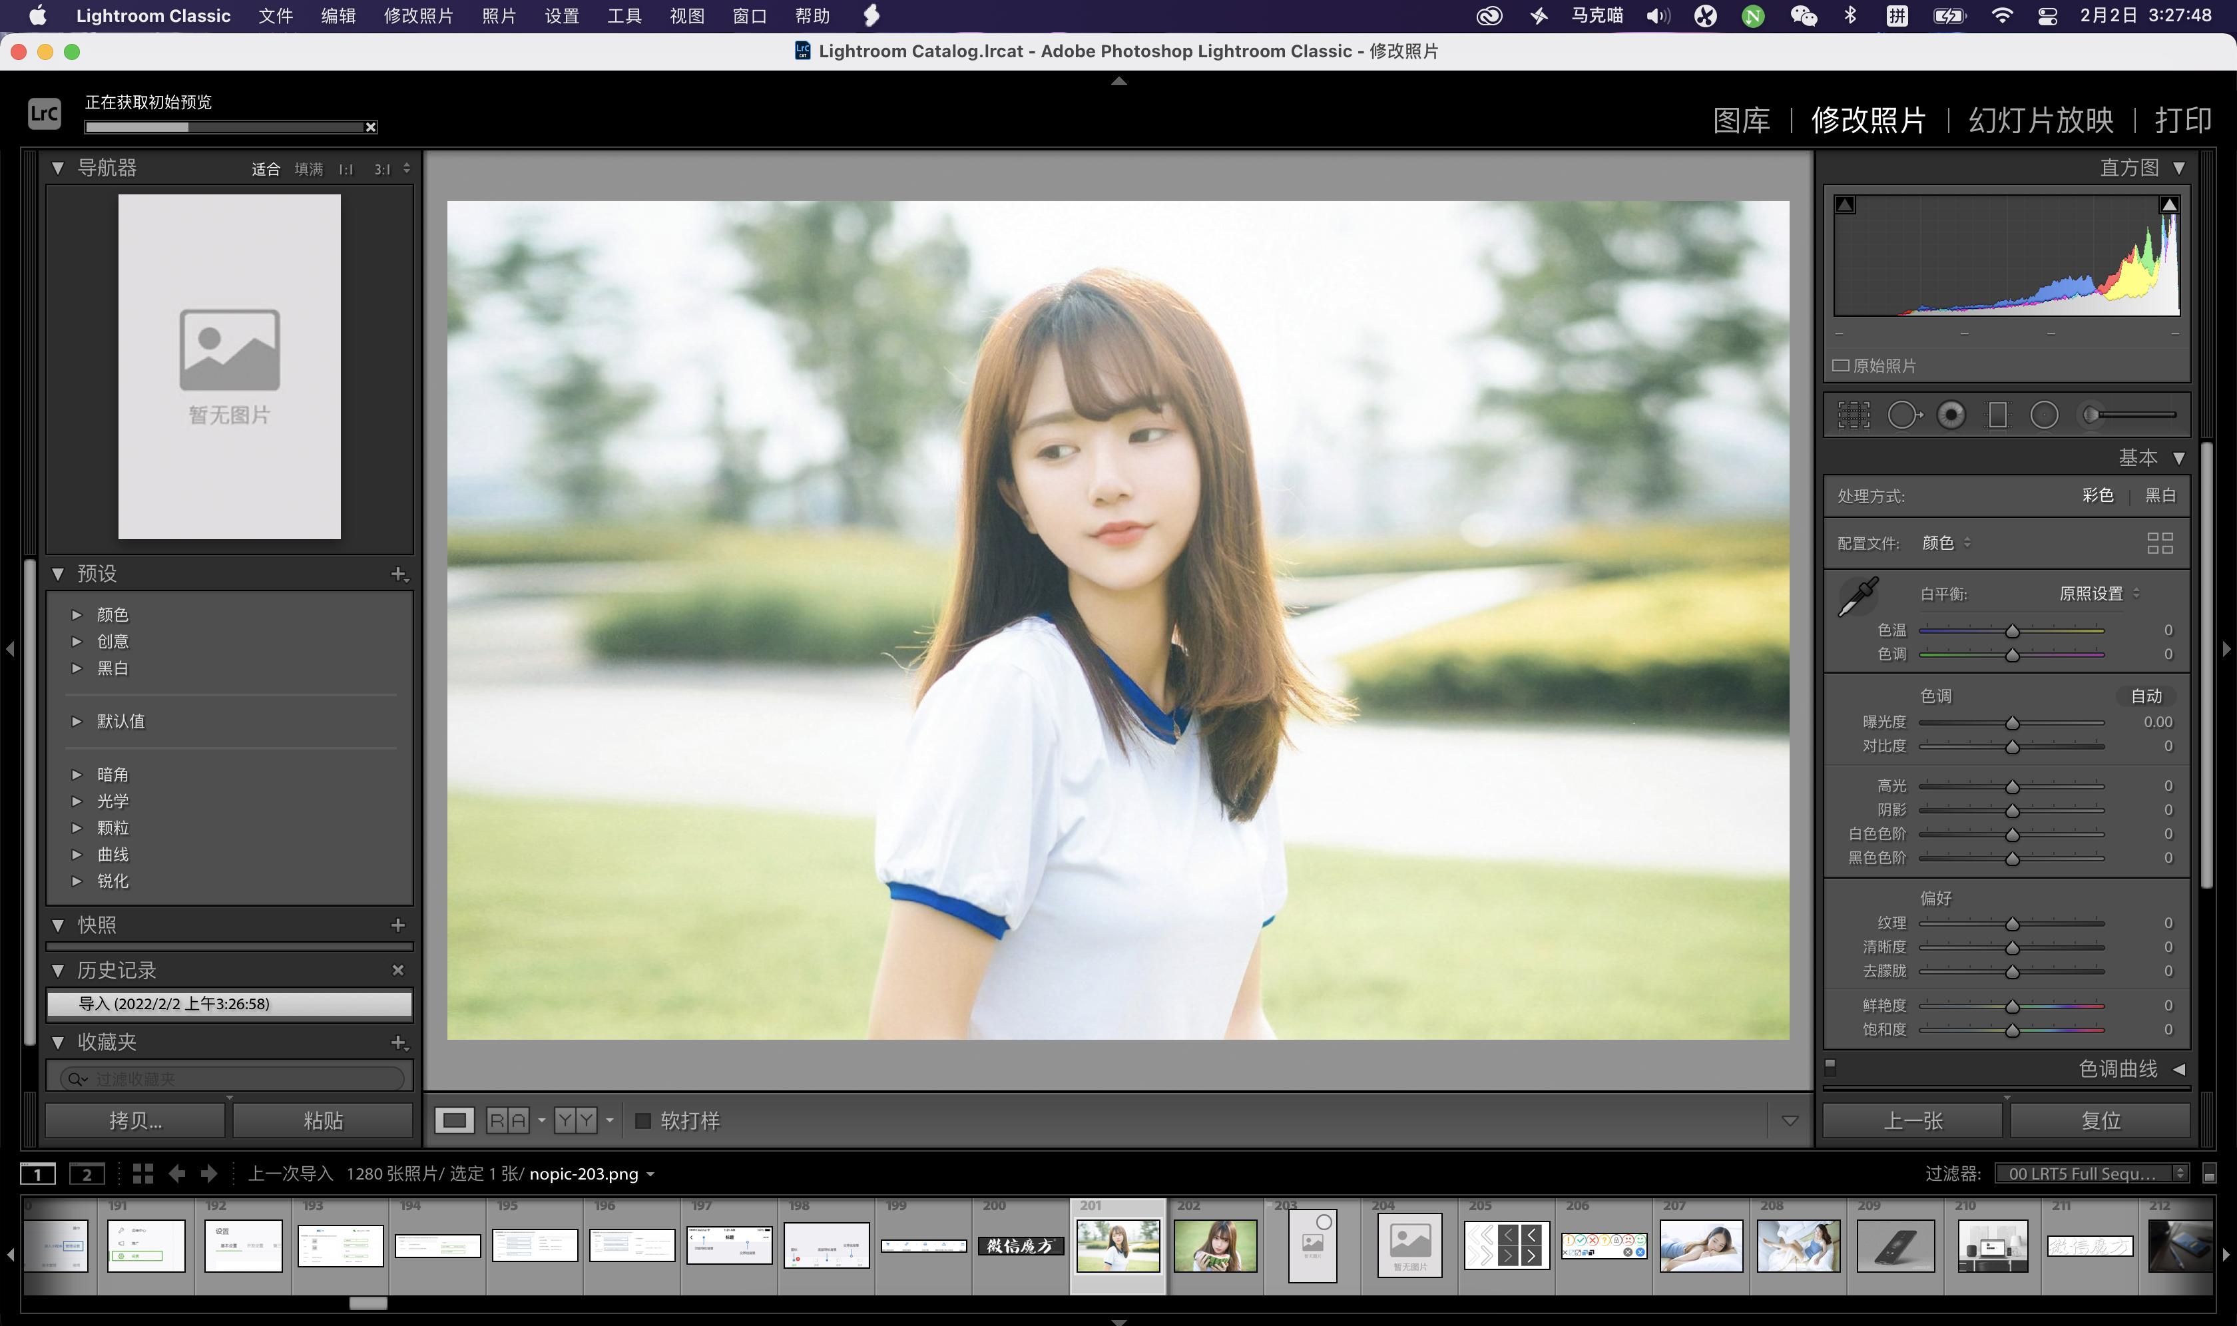Select the crop overlay tool
This screenshot has width=2237, height=1326.
(x=1854, y=415)
